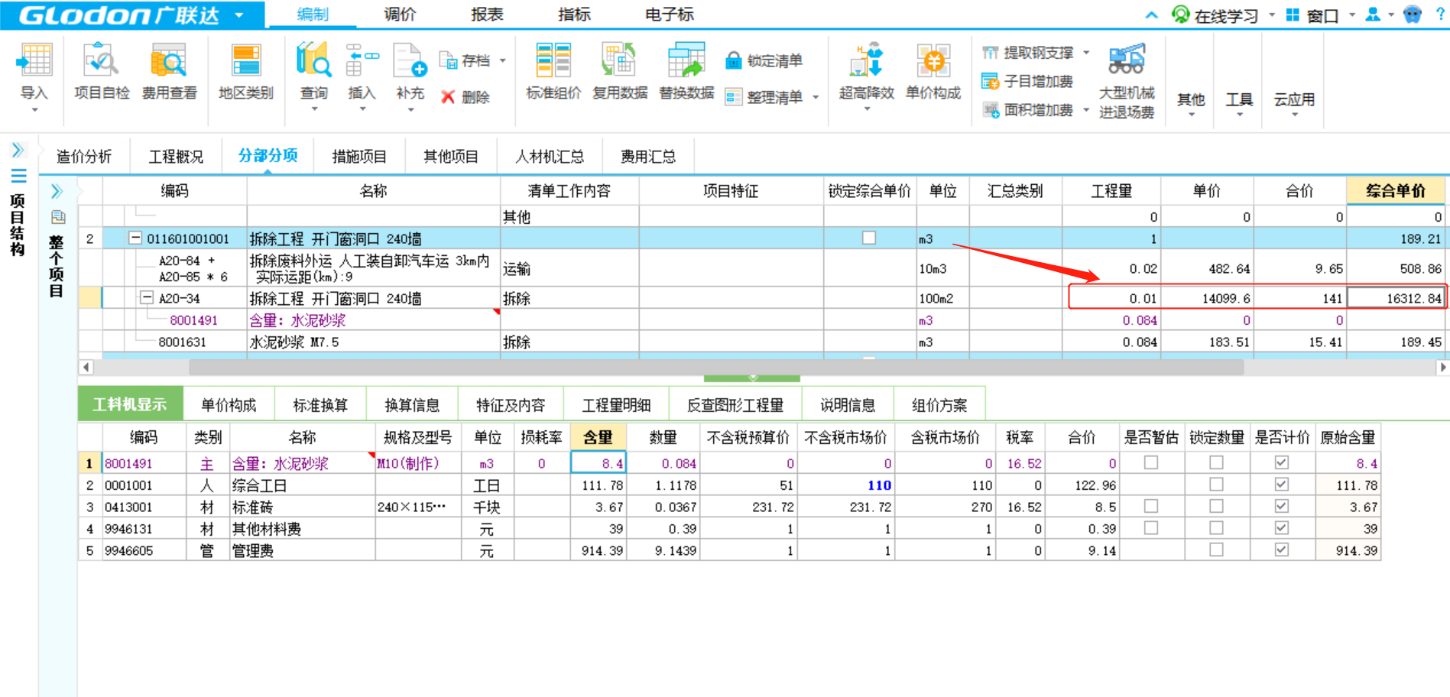Screen dimensions: 1450x697
Task: Check 是否暂估 for 其他材料费 row
Action: [x=1151, y=528]
